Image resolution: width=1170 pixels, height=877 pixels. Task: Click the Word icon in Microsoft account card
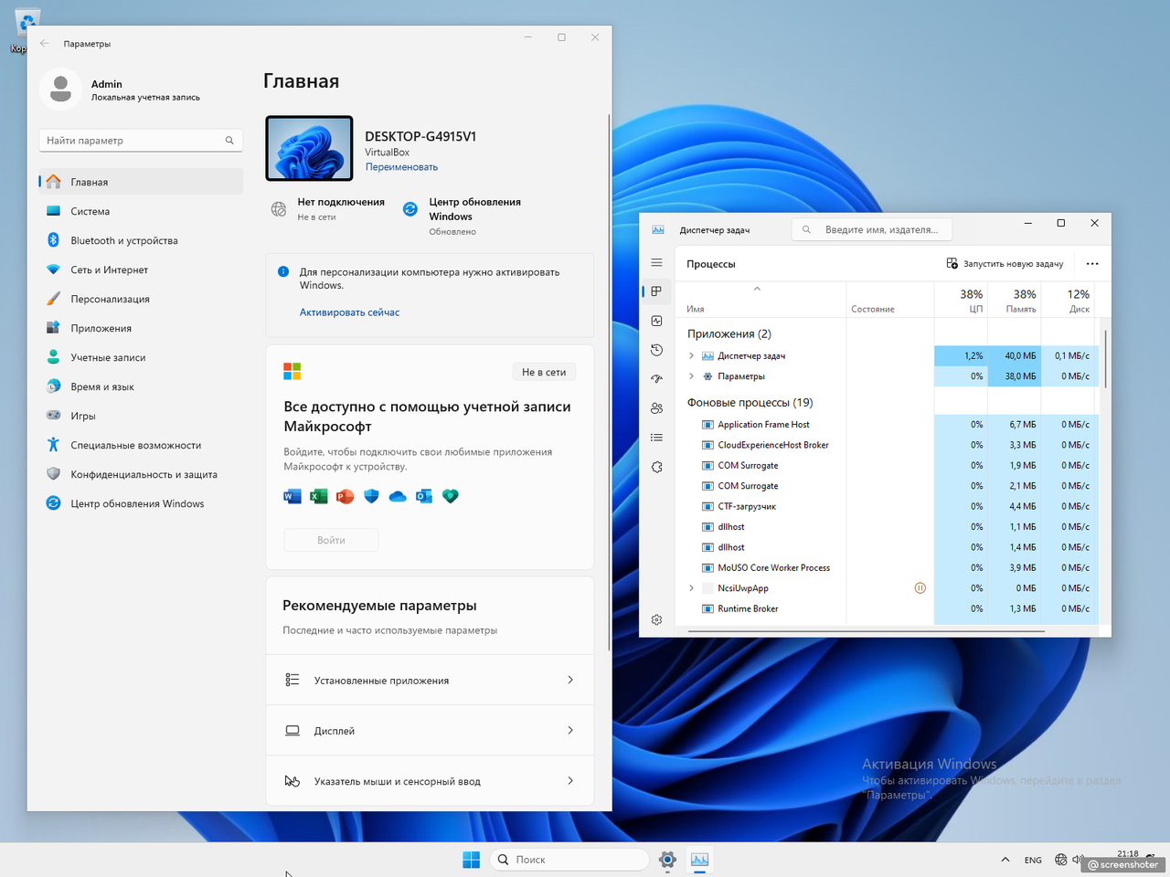pos(292,496)
